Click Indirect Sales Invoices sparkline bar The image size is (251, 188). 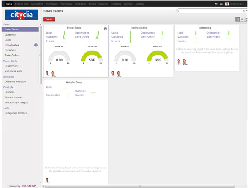click(x=130, y=41)
